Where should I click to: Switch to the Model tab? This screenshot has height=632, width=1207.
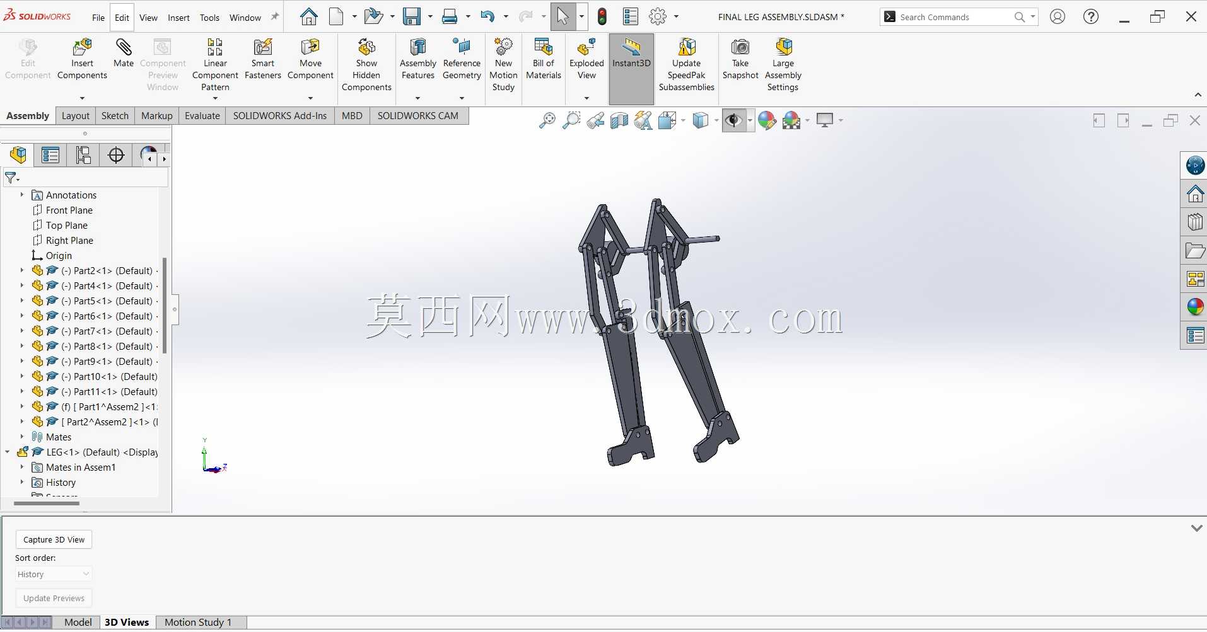click(x=78, y=623)
